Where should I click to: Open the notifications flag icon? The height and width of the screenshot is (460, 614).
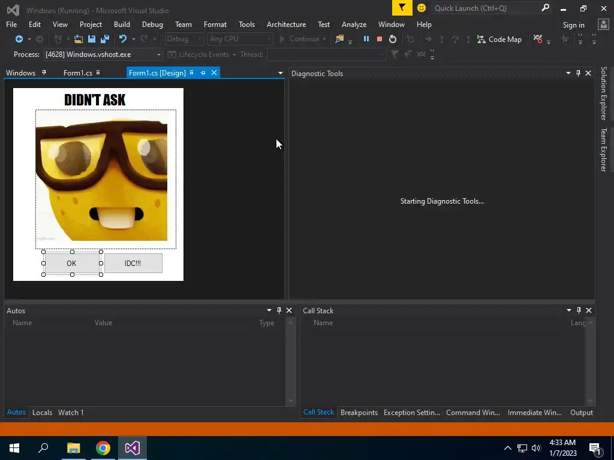402,8
